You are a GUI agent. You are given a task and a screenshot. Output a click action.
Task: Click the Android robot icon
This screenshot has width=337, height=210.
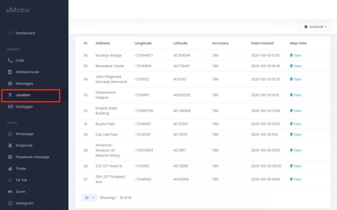pyautogui.click(x=306, y=27)
